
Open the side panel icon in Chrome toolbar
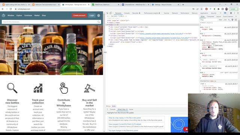[x=222, y=9]
